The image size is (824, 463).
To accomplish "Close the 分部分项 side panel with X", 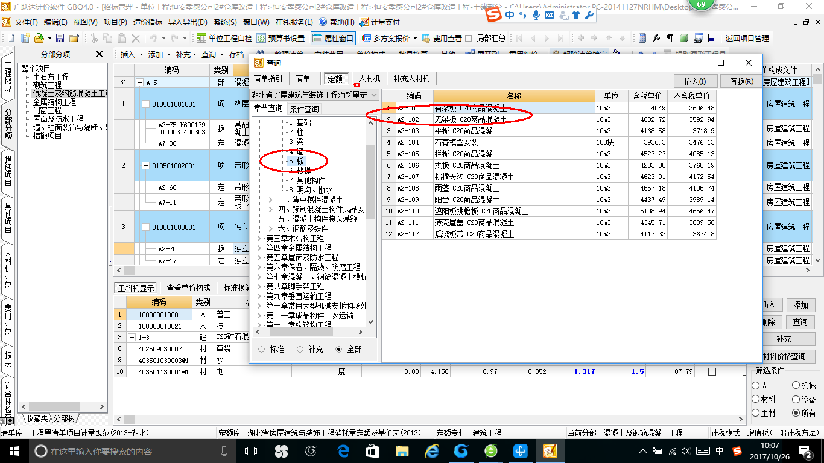I will tap(100, 54).
